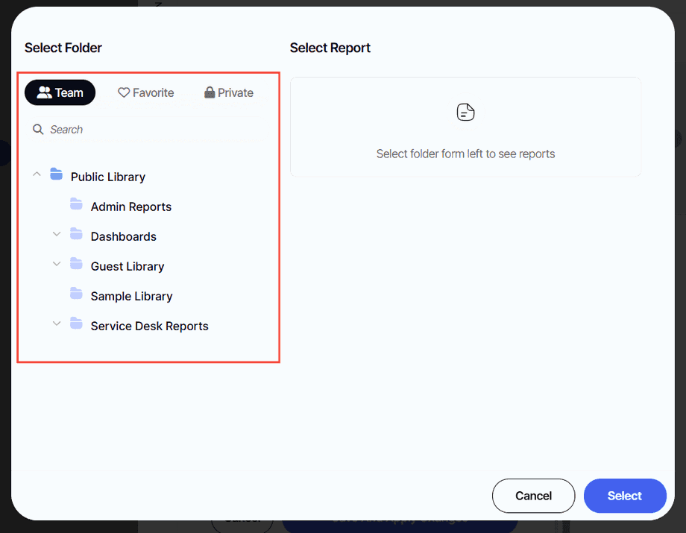The image size is (686, 533).
Task: Click the report placeholder document icon
Action: [x=465, y=112]
